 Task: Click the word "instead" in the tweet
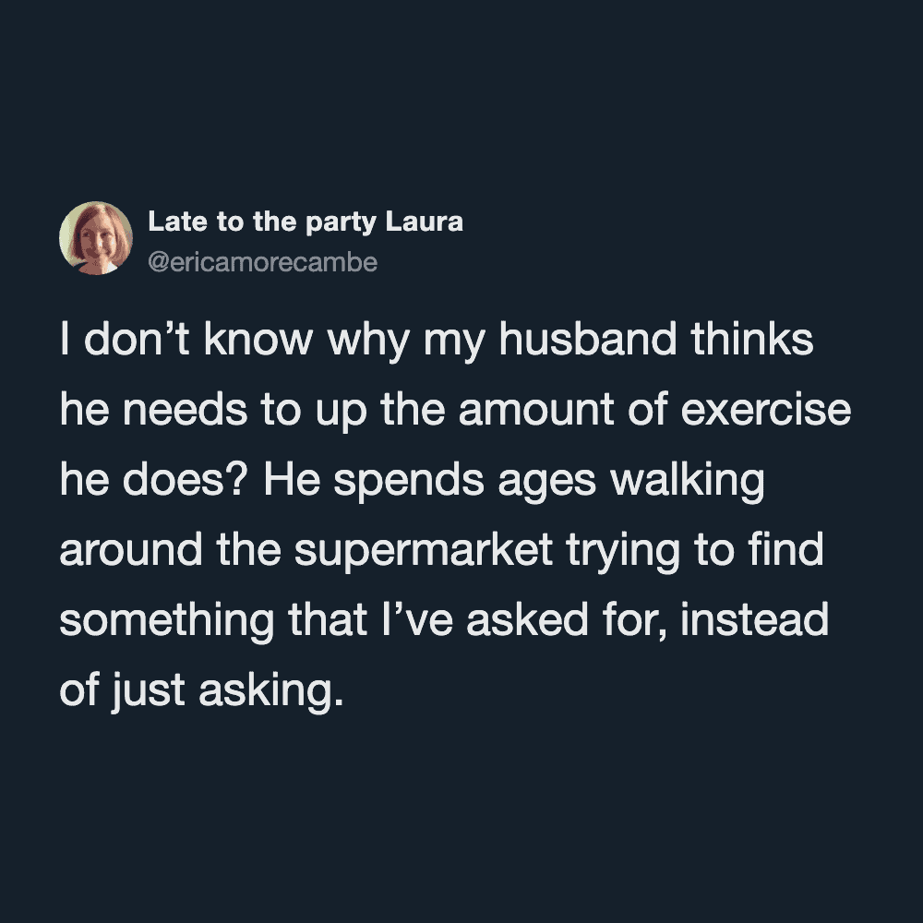point(754,620)
